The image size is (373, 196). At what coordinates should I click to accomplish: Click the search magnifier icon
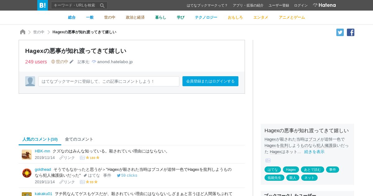[x=102, y=5]
